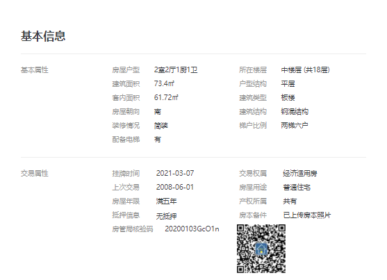Select the value 满五年
Viewport: 387px width, 280px height.
166,201
